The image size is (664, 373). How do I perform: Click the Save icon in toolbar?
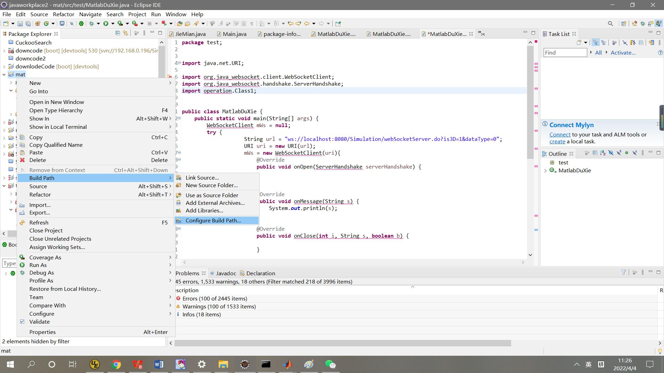20,23
